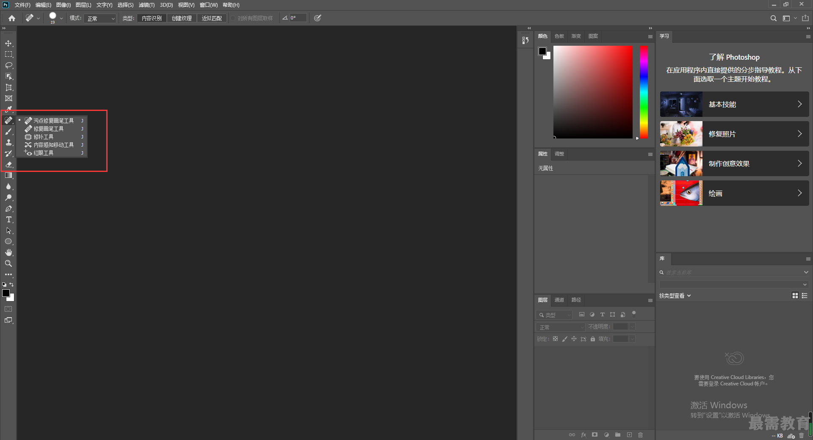Switch library to grid view

[x=795, y=296]
